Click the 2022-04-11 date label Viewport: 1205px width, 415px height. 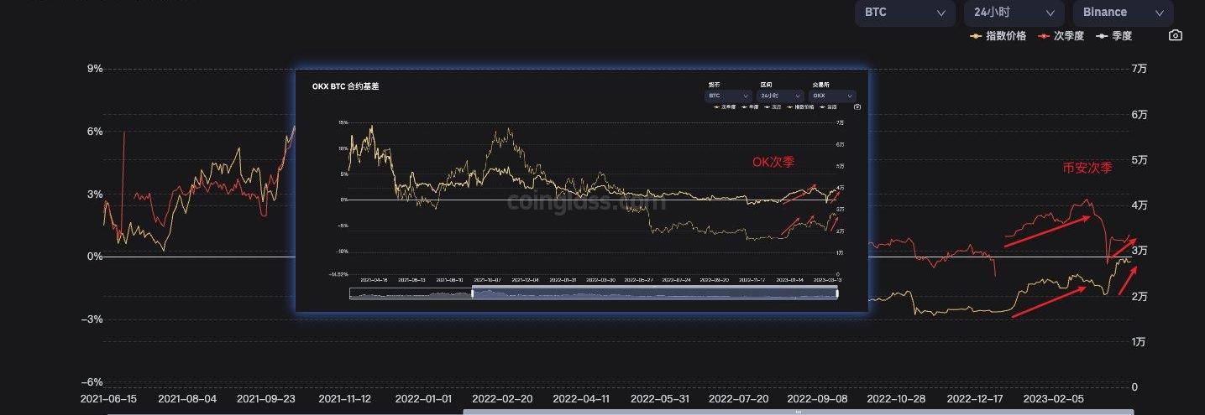click(581, 400)
